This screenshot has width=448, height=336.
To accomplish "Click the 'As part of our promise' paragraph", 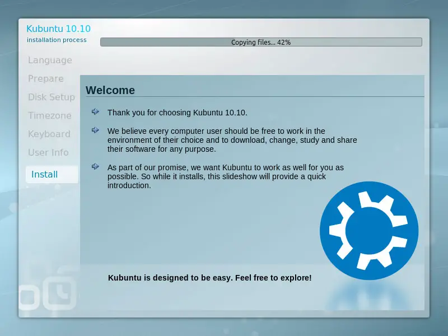I will pos(226,176).
